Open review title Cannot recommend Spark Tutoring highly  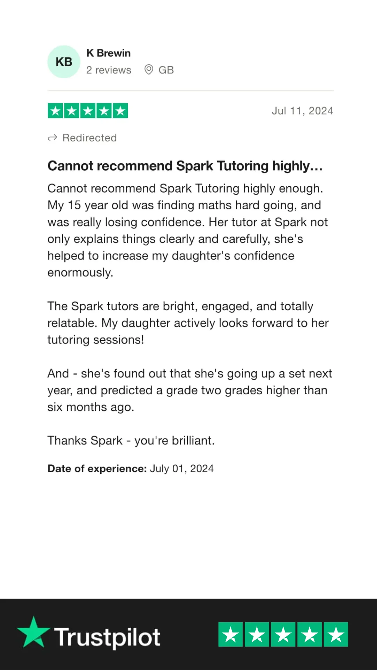coord(185,166)
